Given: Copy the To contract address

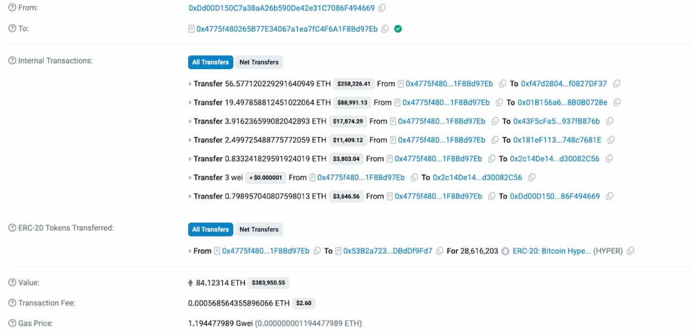Looking at the screenshot, I should point(385,29).
